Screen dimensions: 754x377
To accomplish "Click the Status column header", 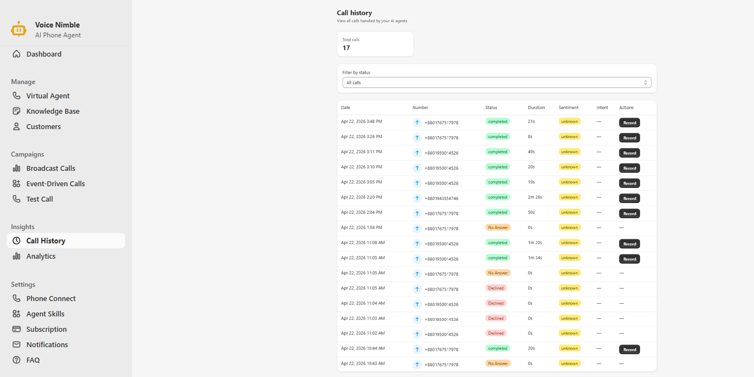I will point(491,108).
